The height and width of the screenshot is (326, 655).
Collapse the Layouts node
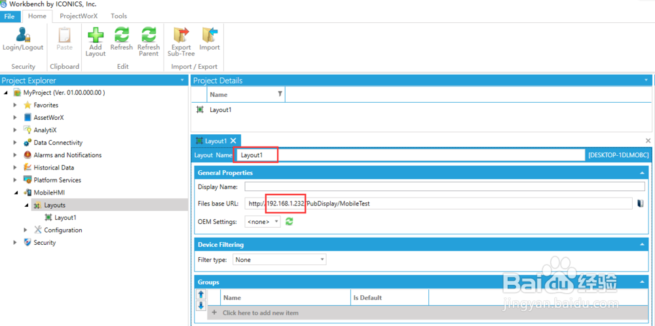[x=26, y=206]
